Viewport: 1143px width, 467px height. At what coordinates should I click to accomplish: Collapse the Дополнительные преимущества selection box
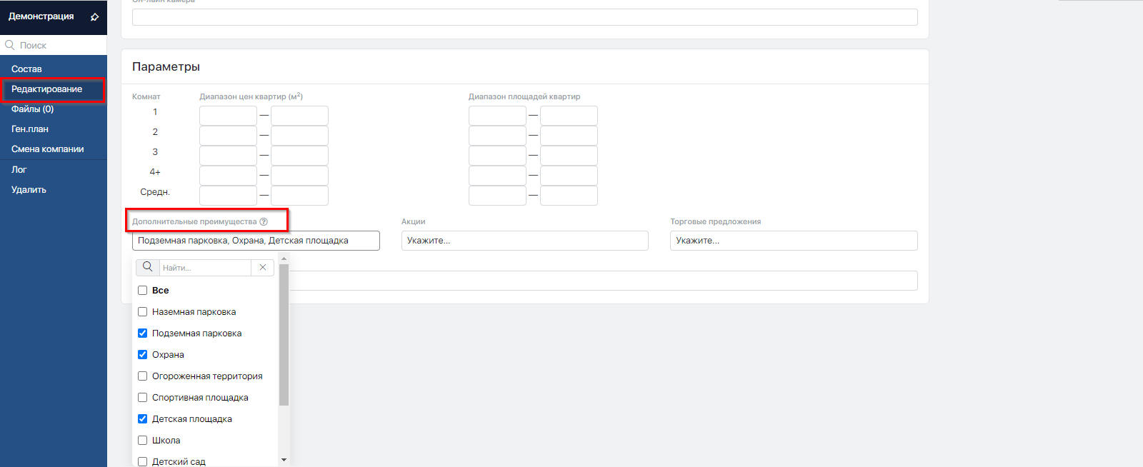(x=256, y=241)
